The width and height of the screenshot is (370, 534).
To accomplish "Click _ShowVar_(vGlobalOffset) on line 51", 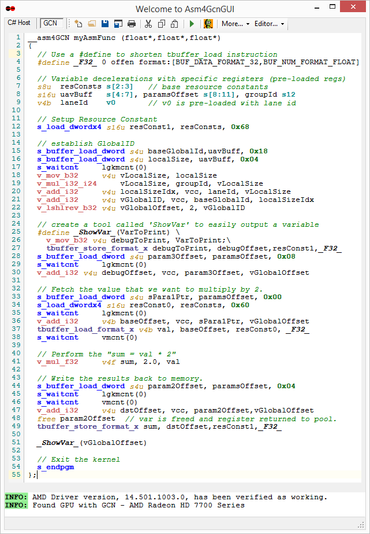I will 92,443.
